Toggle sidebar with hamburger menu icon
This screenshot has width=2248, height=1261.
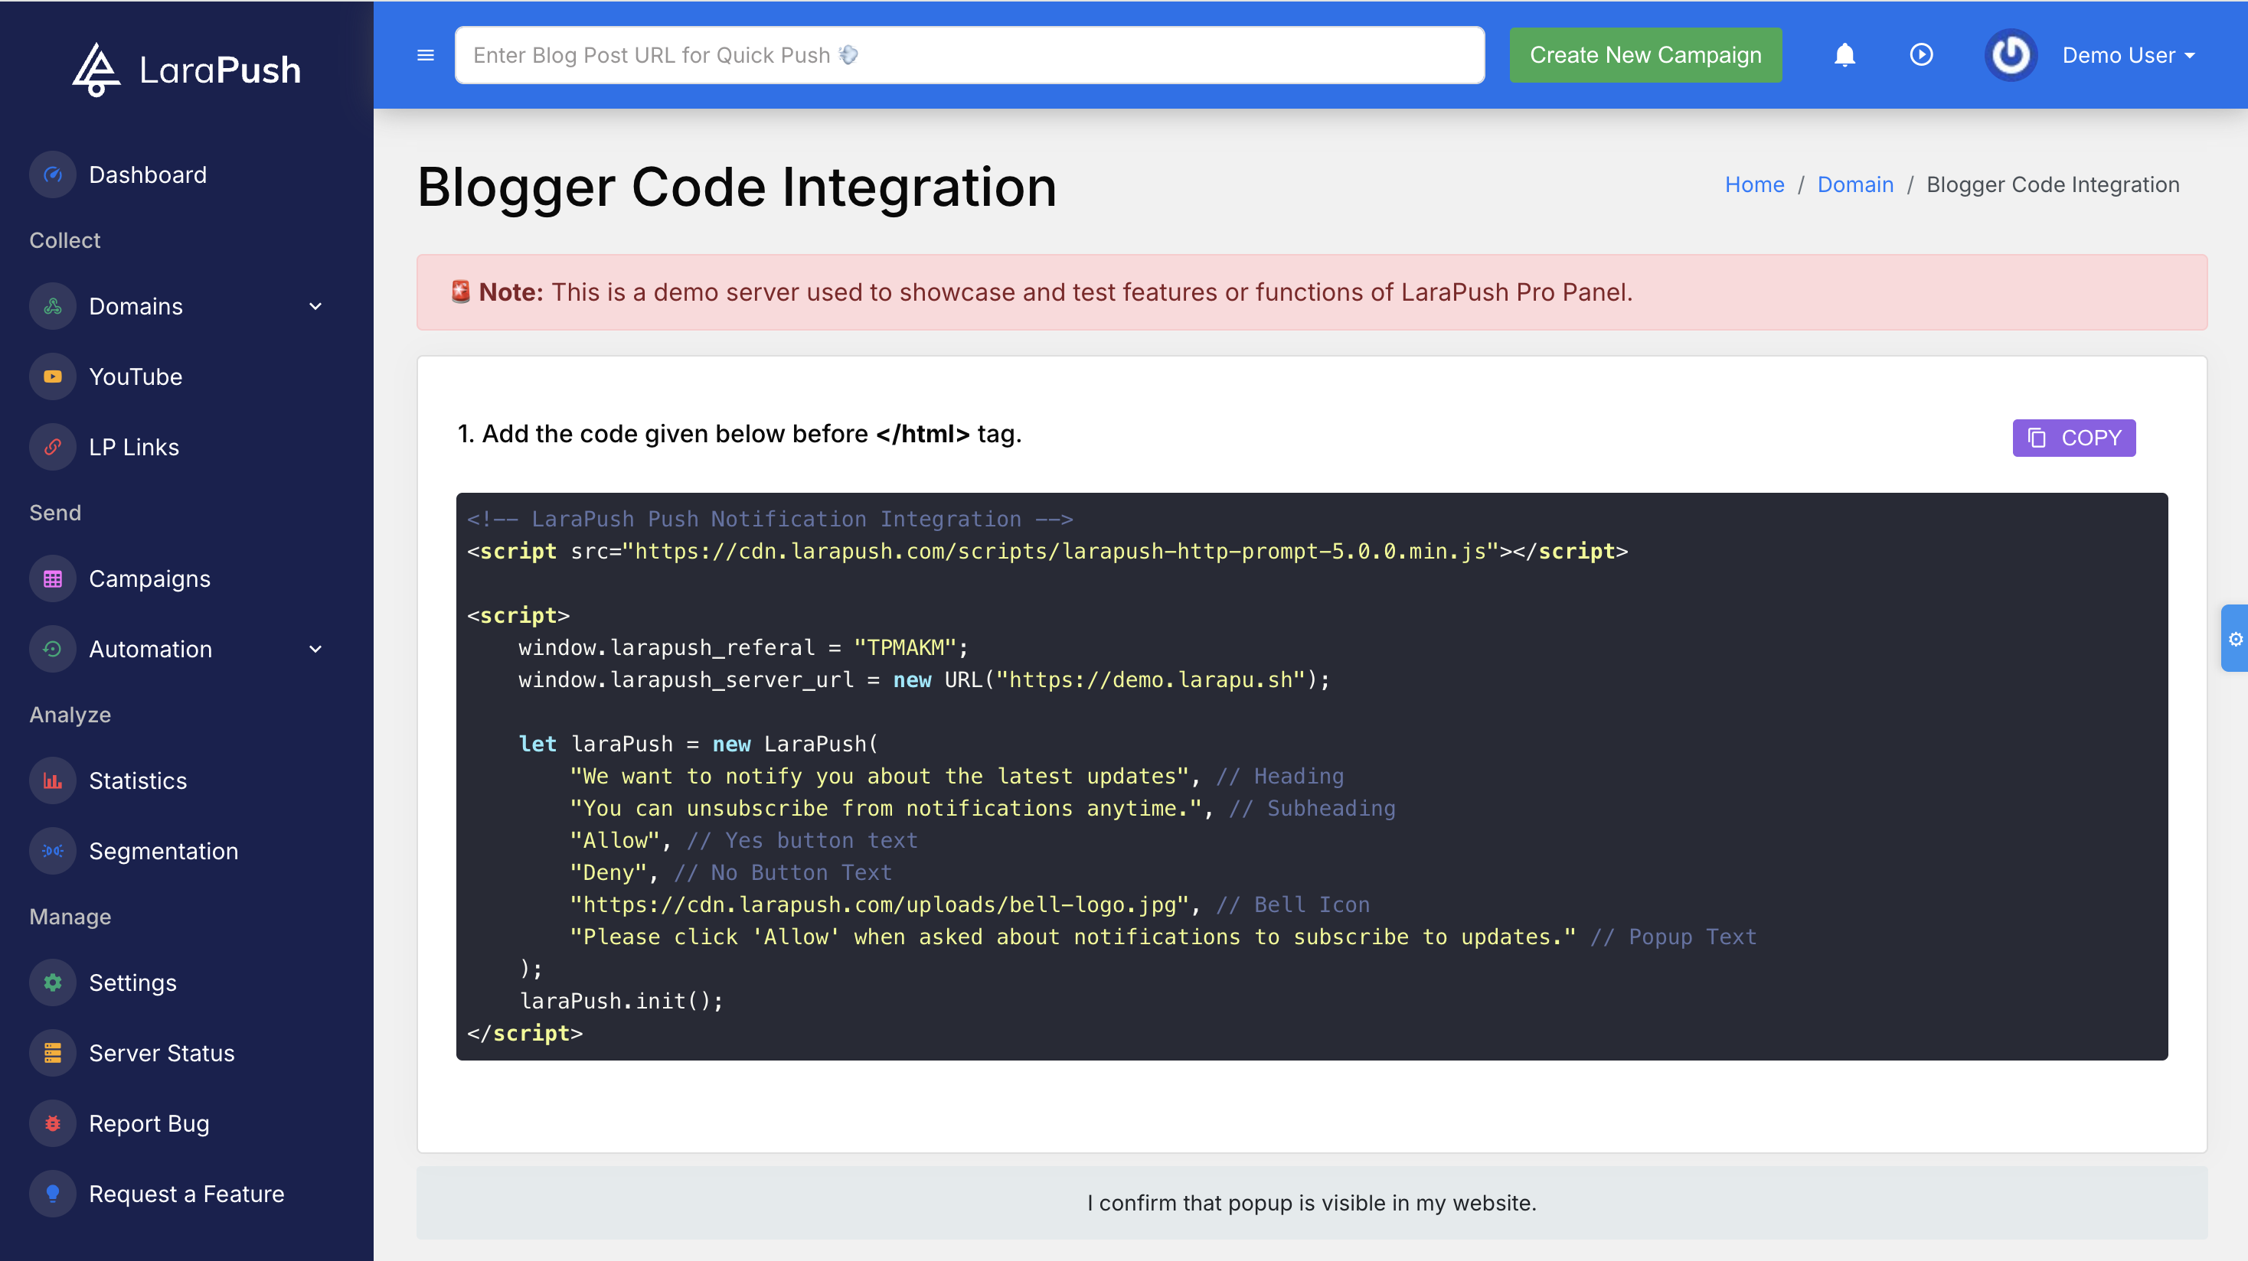[426, 55]
